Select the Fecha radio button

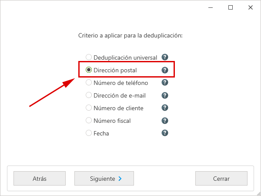tap(89, 133)
